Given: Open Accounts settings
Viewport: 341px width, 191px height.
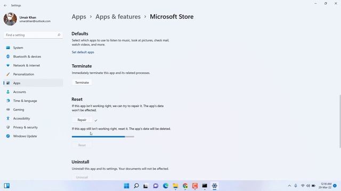Looking at the screenshot, I should coord(33,92).
